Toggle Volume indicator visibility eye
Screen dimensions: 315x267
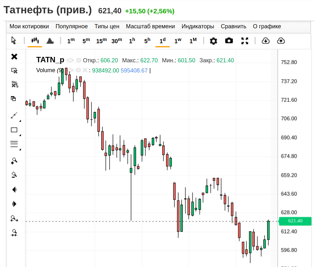coord(70,70)
